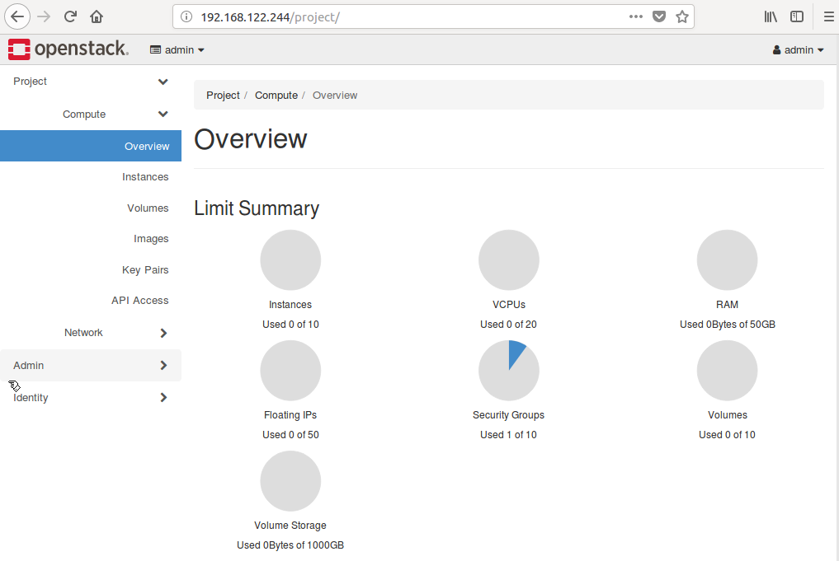
Task: Toggle the browser sidebar icon
Action: [797, 16]
